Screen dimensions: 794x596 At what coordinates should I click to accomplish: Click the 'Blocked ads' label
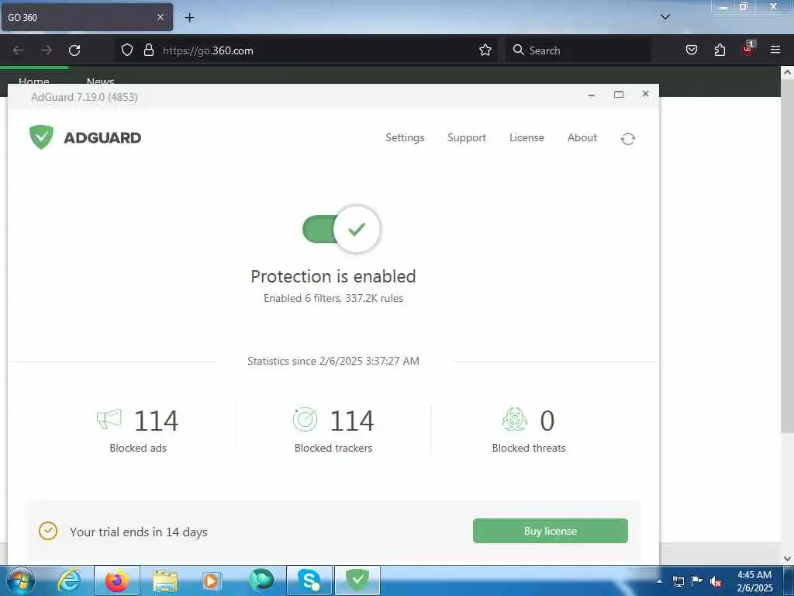(138, 448)
